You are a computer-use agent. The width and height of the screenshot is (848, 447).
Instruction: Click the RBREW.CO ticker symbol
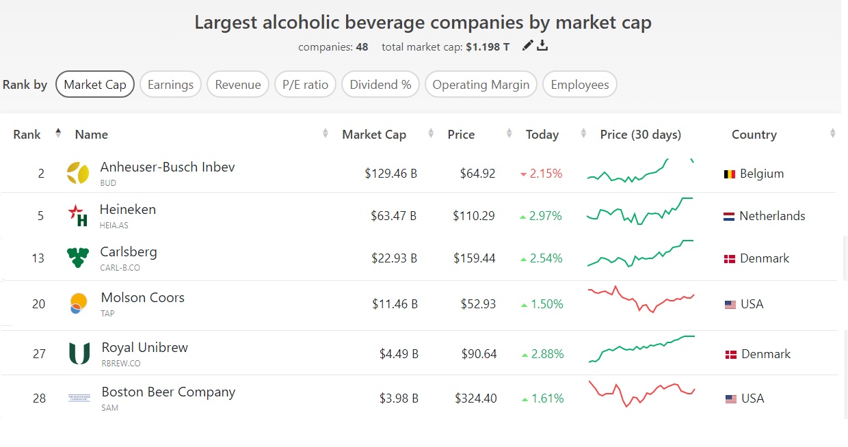point(121,364)
